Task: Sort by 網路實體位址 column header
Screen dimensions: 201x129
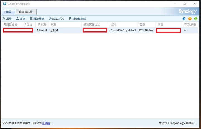Action: (95, 24)
